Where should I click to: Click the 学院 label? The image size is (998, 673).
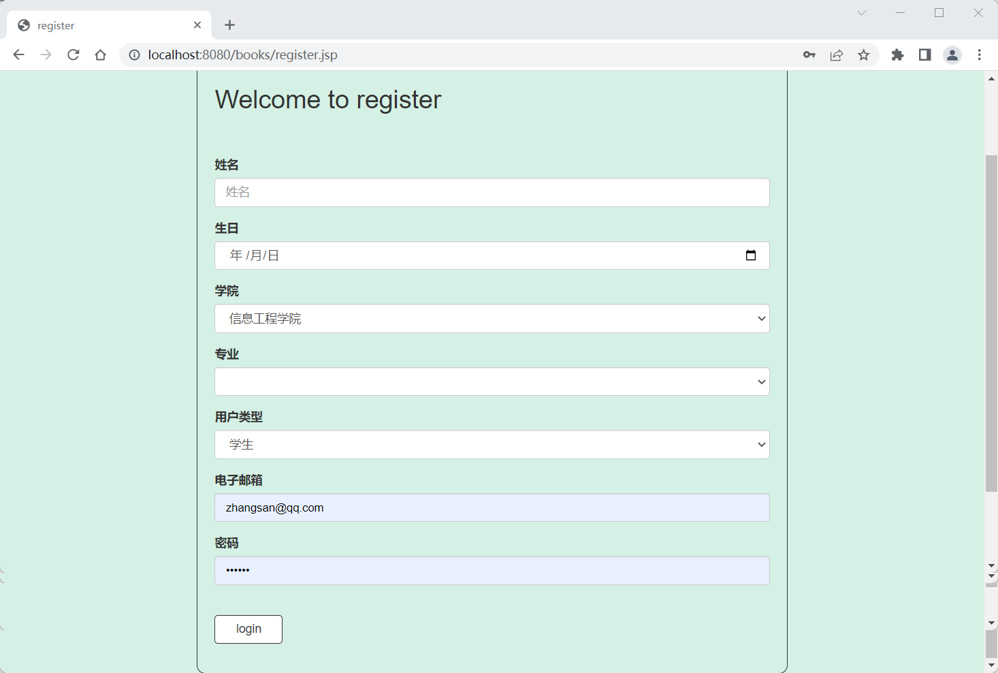(227, 291)
